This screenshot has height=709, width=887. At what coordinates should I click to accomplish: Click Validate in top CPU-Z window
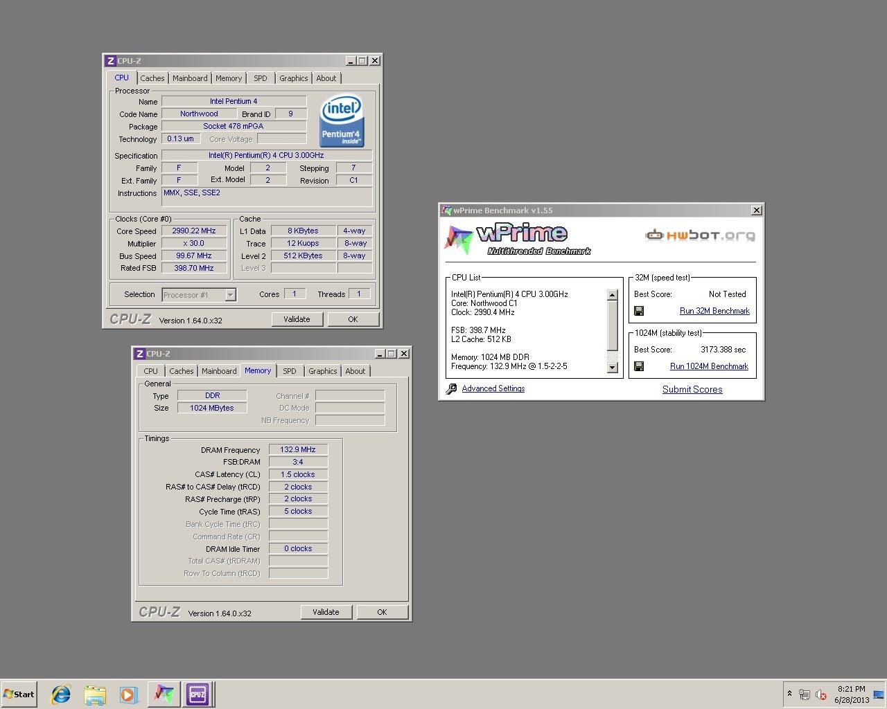tap(297, 319)
